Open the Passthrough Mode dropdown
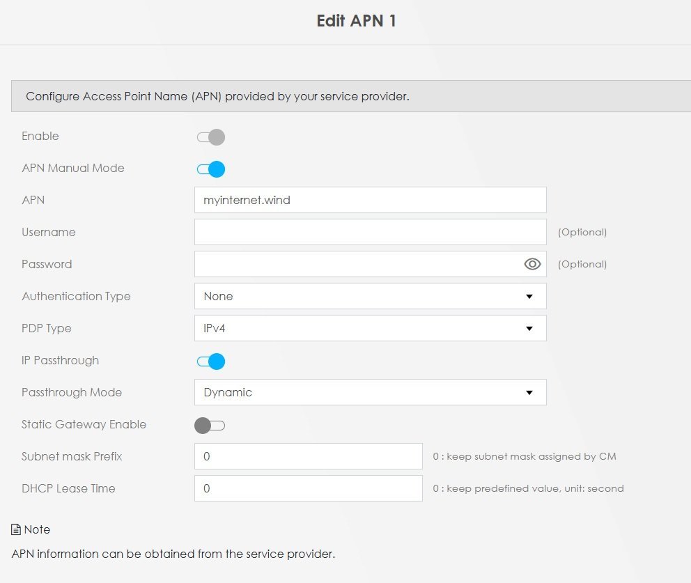Screen dimensions: 691x583 click(x=370, y=392)
